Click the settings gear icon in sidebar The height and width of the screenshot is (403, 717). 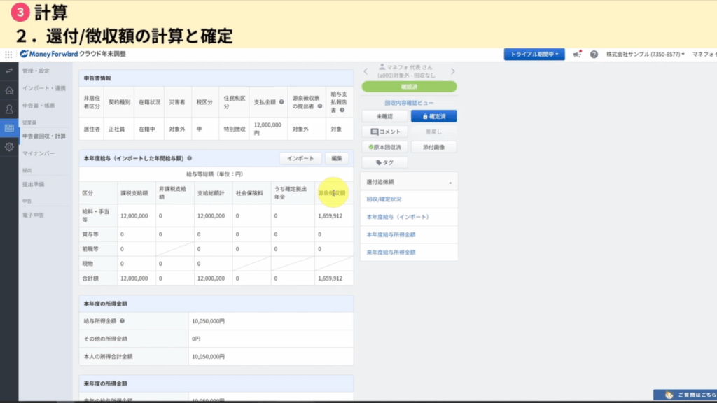pyautogui.click(x=9, y=147)
